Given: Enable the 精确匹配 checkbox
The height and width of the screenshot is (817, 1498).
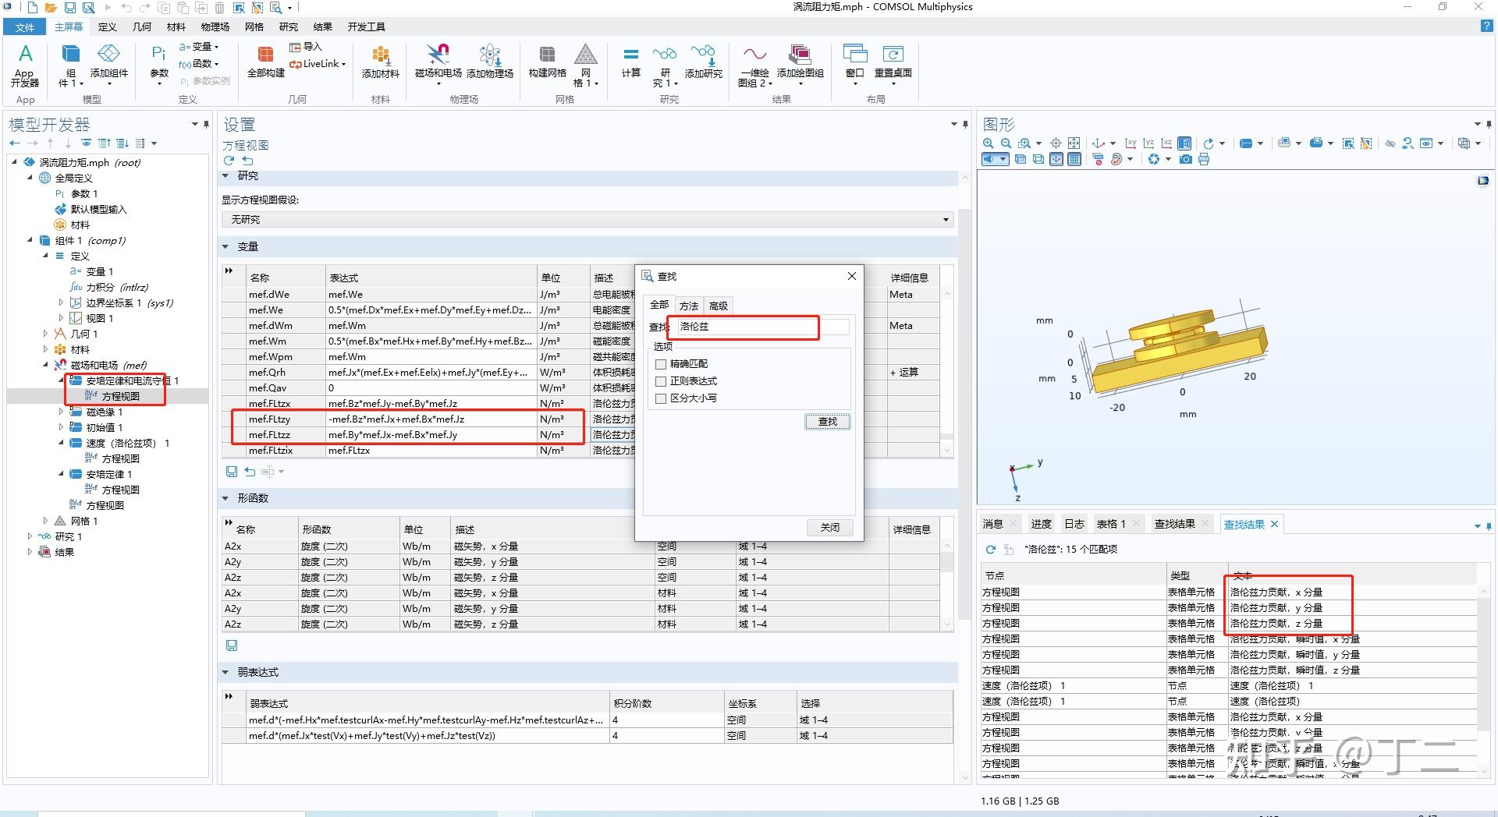Looking at the screenshot, I should point(661,364).
